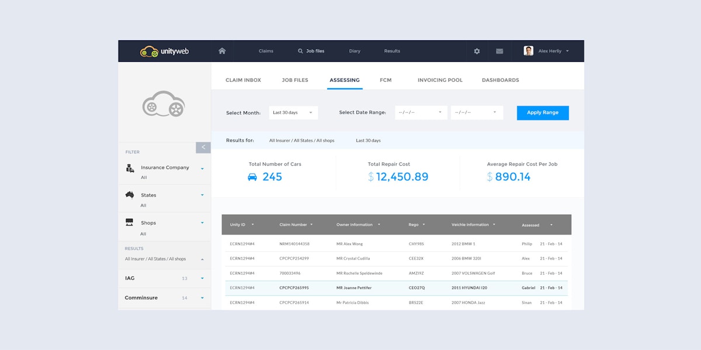This screenshot has width=701, height=350.
Task: Switch to the Invoicing Pool tab
Action: [x=440, y=80]
